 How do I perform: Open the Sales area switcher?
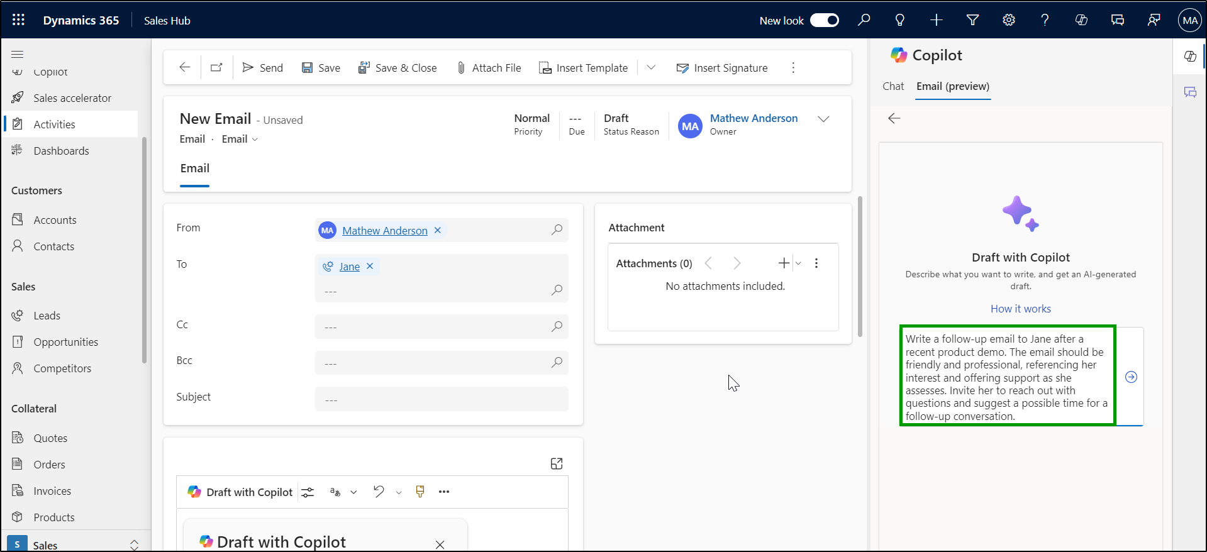[x=75, y=544]
